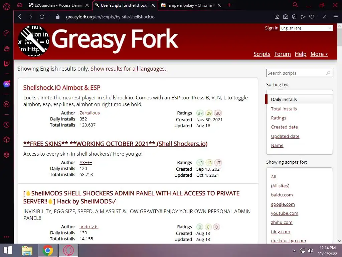
Task: Take a snapshot with the camera icon
Action: pyautogui.click(x=286, y=17)
